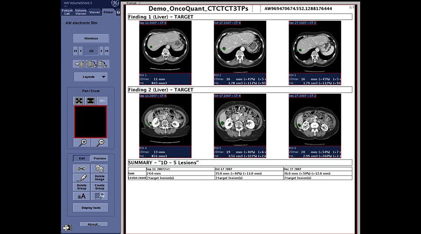Jump to the first film page
The height and width of the screenshot is (234, 421).
[75, 51]
